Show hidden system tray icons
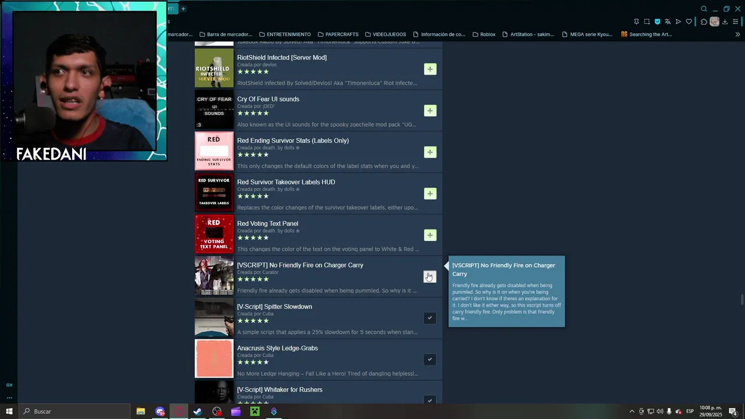 click(632, 411)
